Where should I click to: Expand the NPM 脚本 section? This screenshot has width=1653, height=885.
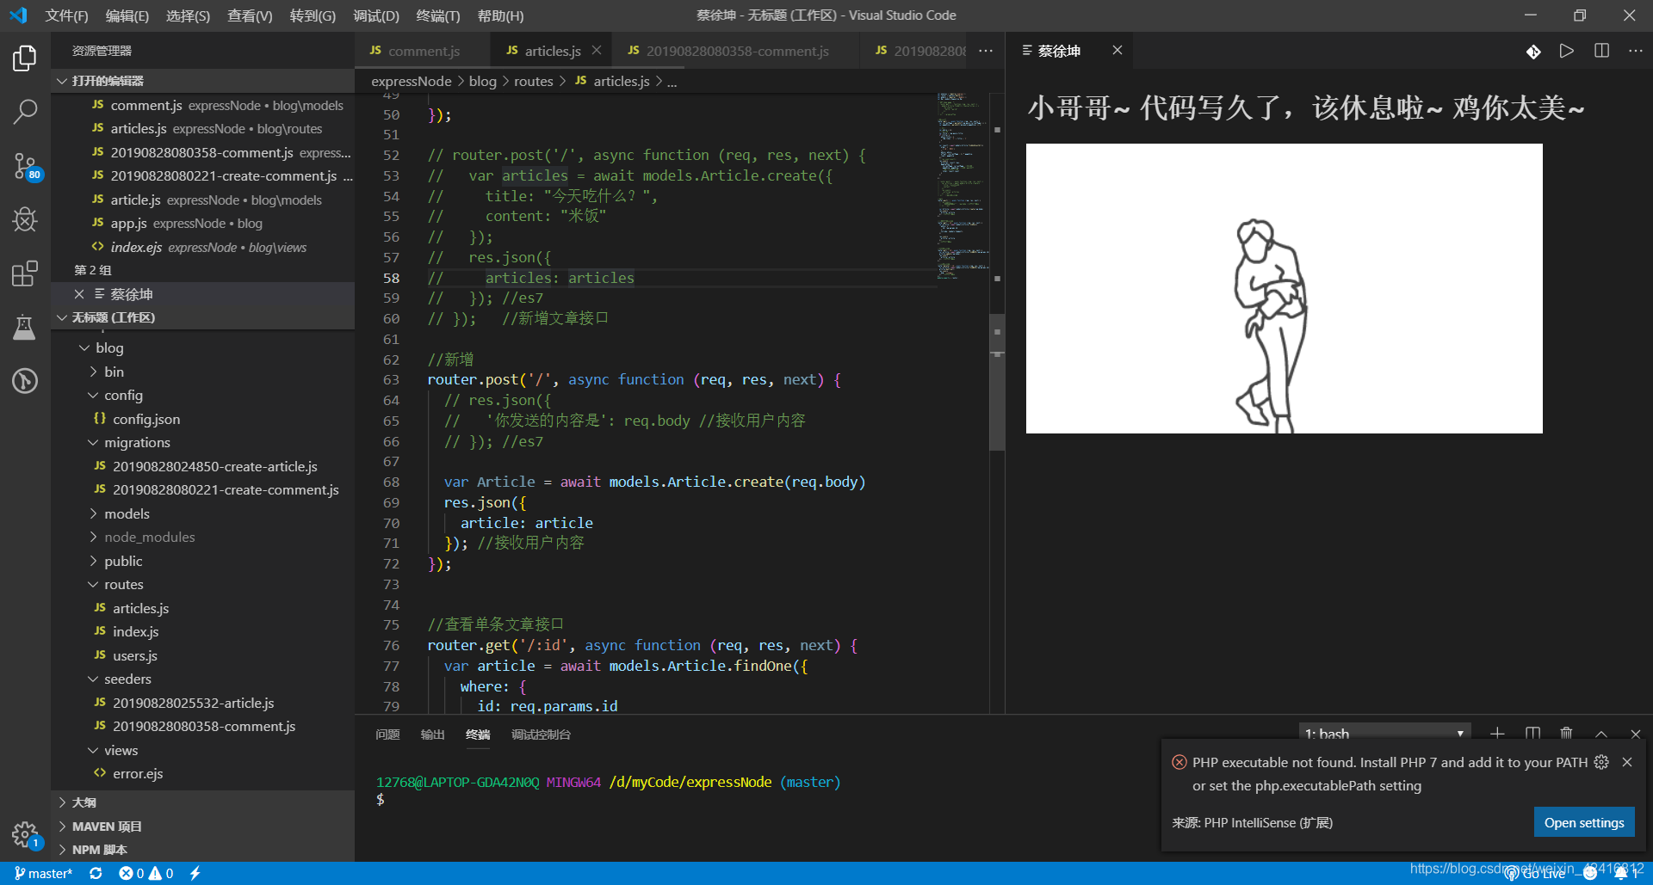tap(202, 850)
